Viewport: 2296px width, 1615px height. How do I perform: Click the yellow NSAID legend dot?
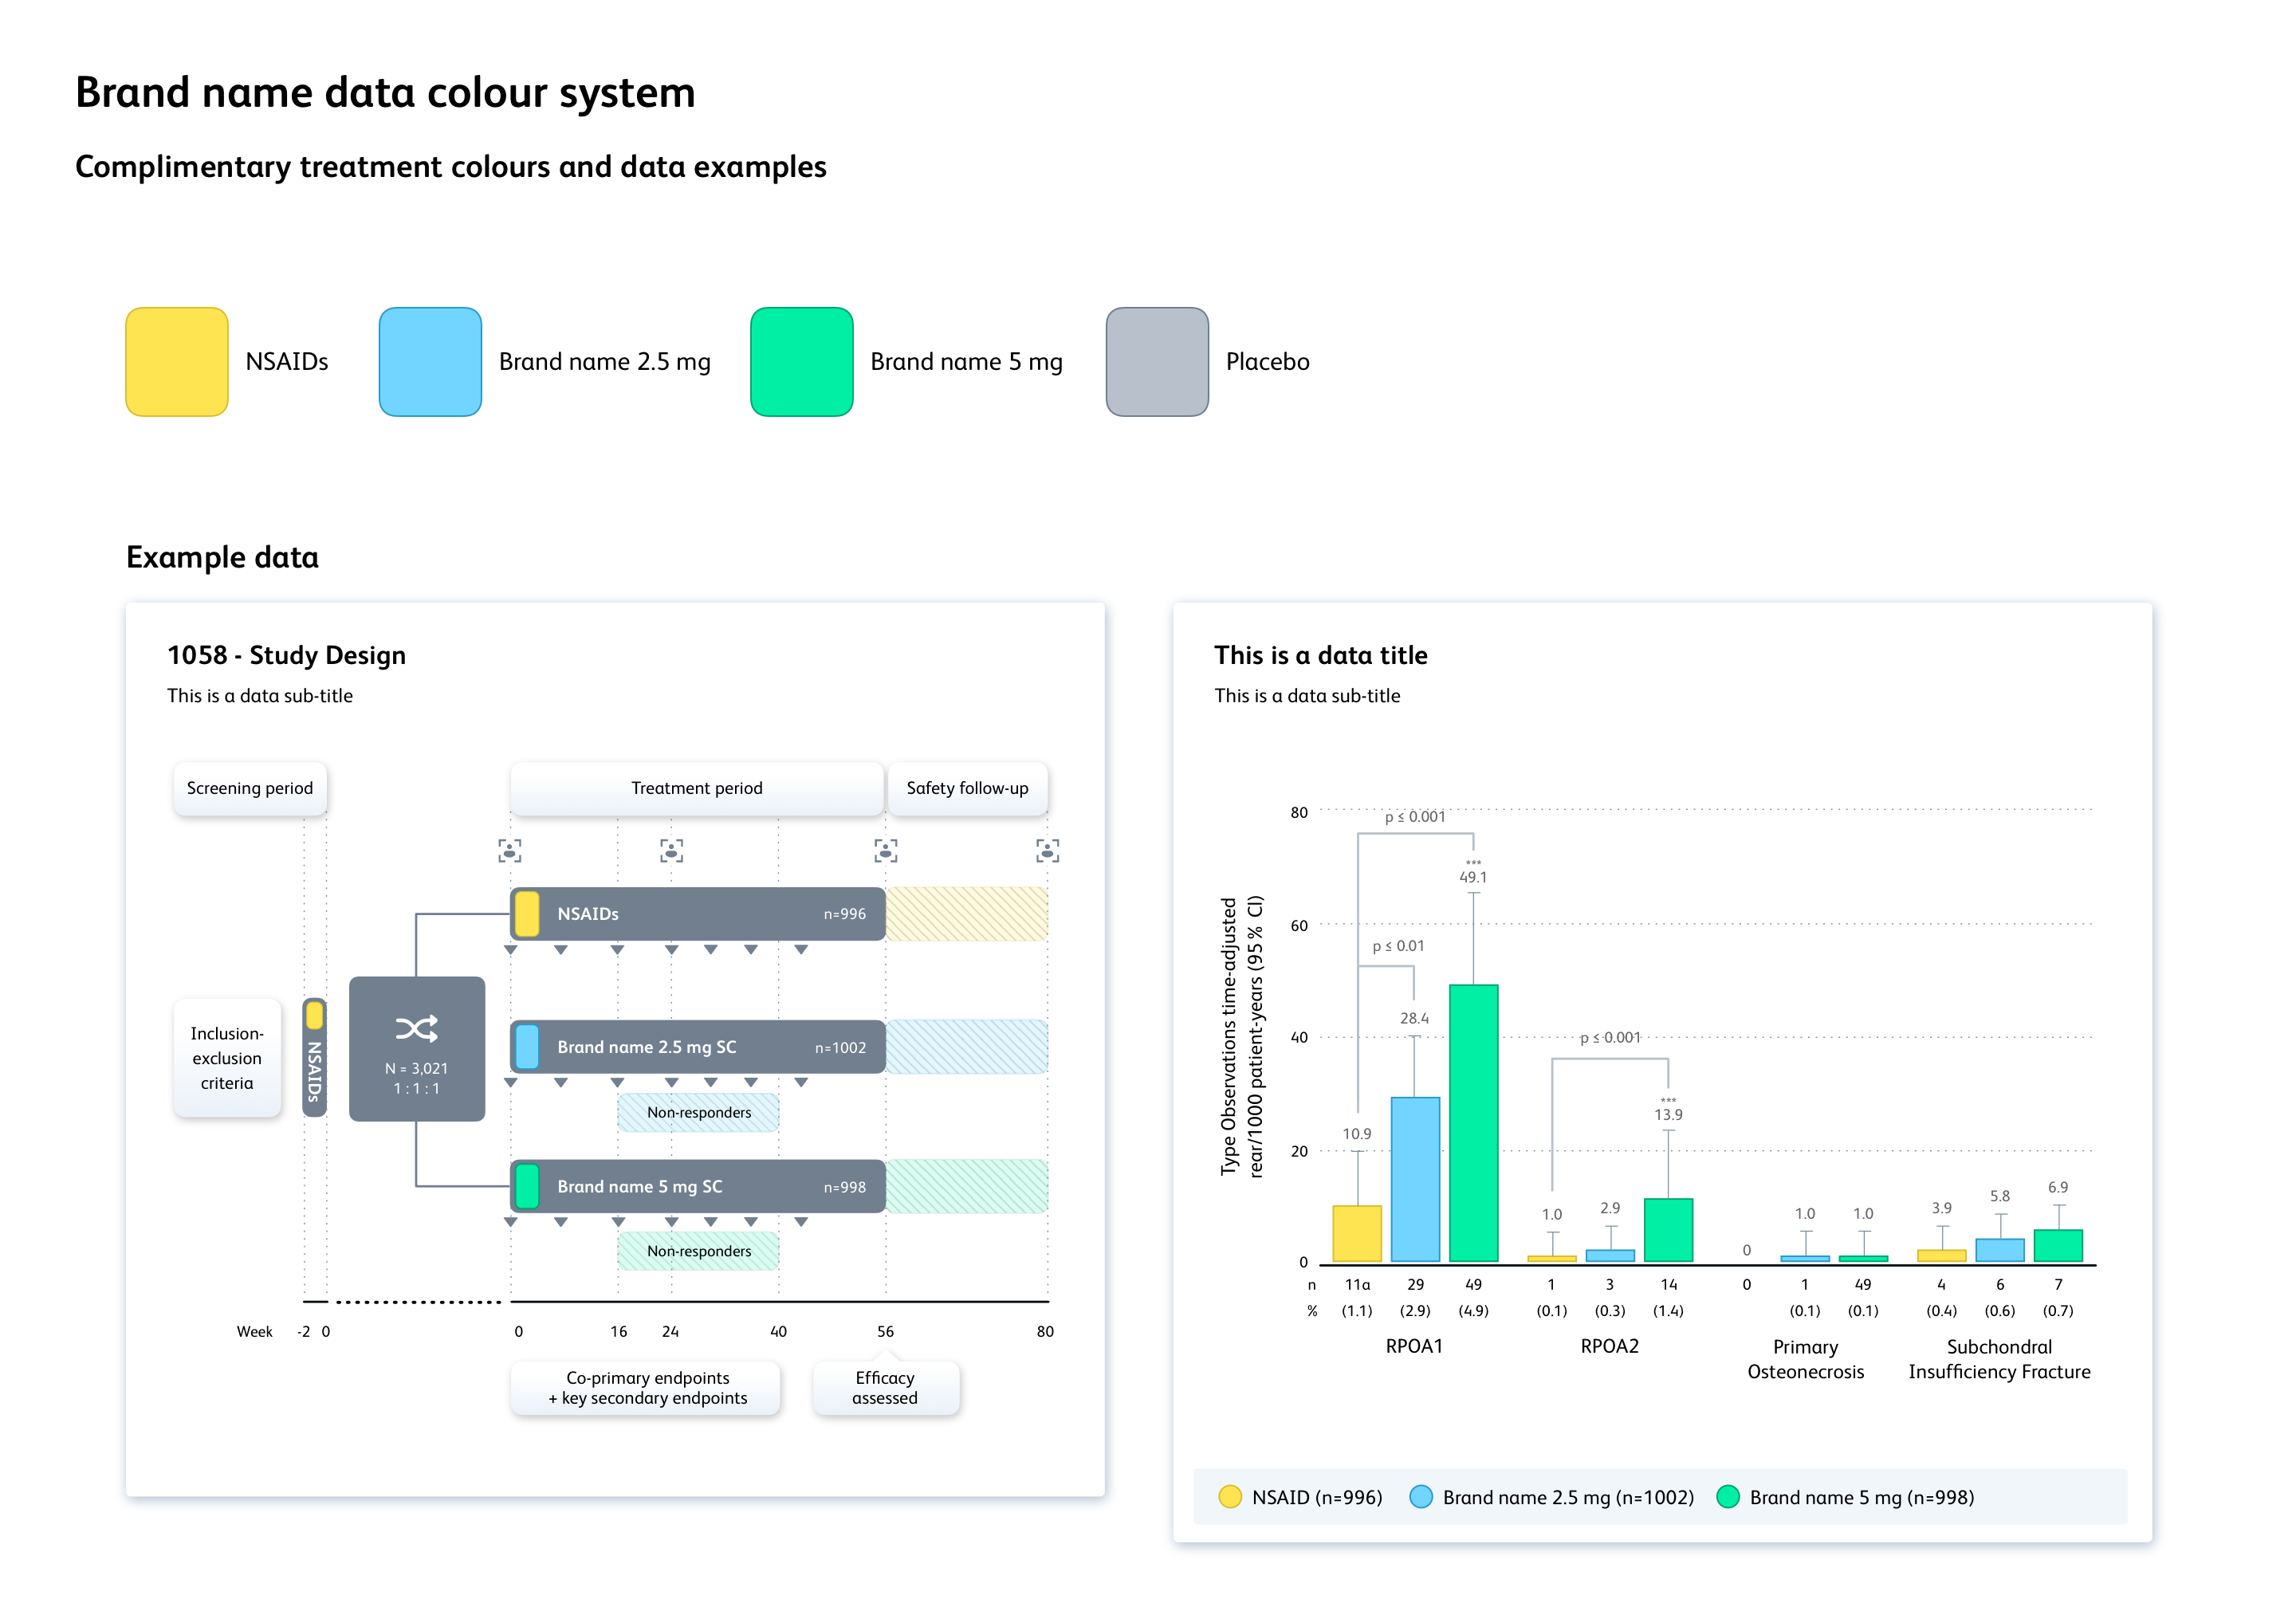coord(1230,1496)
